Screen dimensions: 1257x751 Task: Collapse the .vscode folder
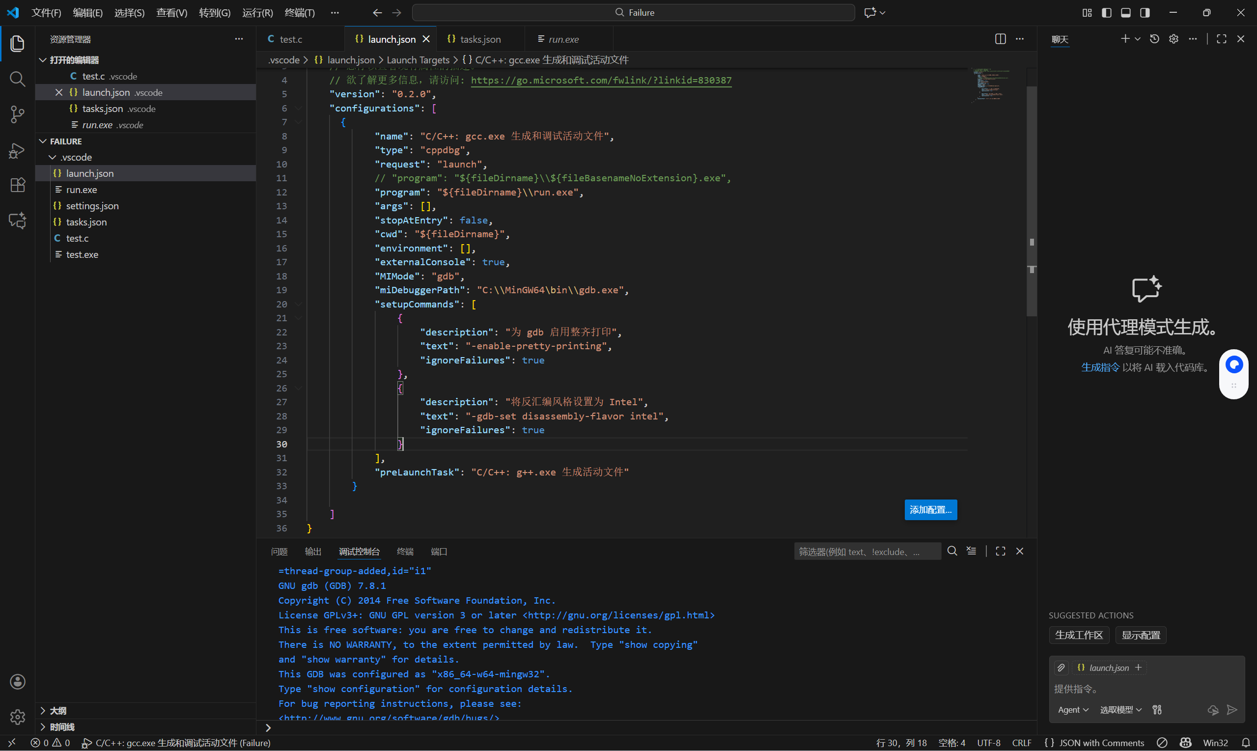53,157
